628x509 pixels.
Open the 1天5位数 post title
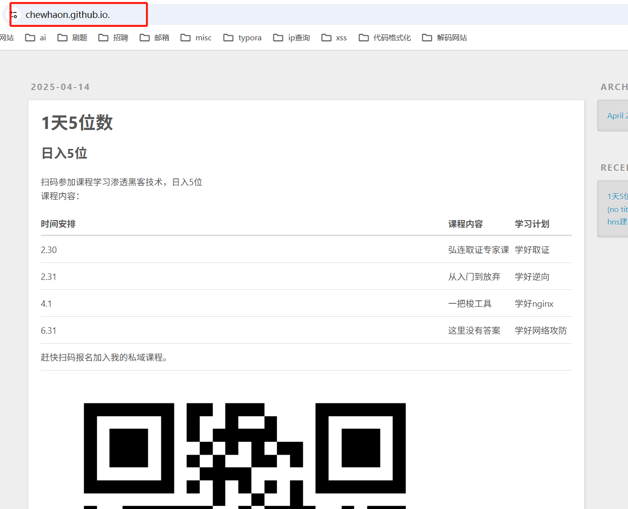tap(77, 123)
